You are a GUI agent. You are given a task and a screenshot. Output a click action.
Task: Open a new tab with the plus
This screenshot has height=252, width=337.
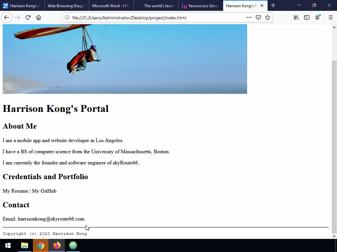(273, 6)
